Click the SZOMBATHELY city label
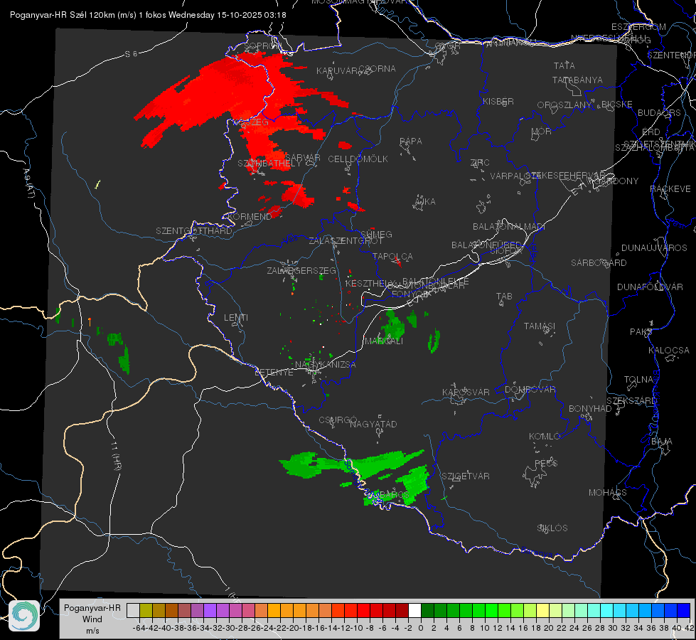The width and height of the screenshot is (696, 640). [x=269, y=164]
